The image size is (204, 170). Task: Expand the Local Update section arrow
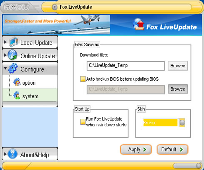[x=5, y=42]
